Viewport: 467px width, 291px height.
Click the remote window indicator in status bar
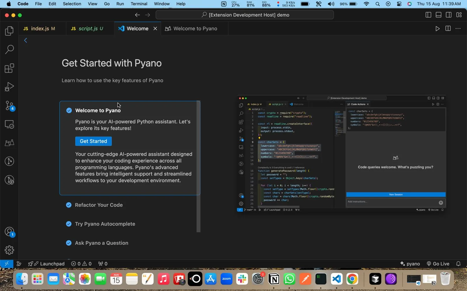click(6, 264)
